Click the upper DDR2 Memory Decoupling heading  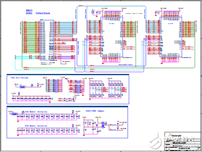36,112
